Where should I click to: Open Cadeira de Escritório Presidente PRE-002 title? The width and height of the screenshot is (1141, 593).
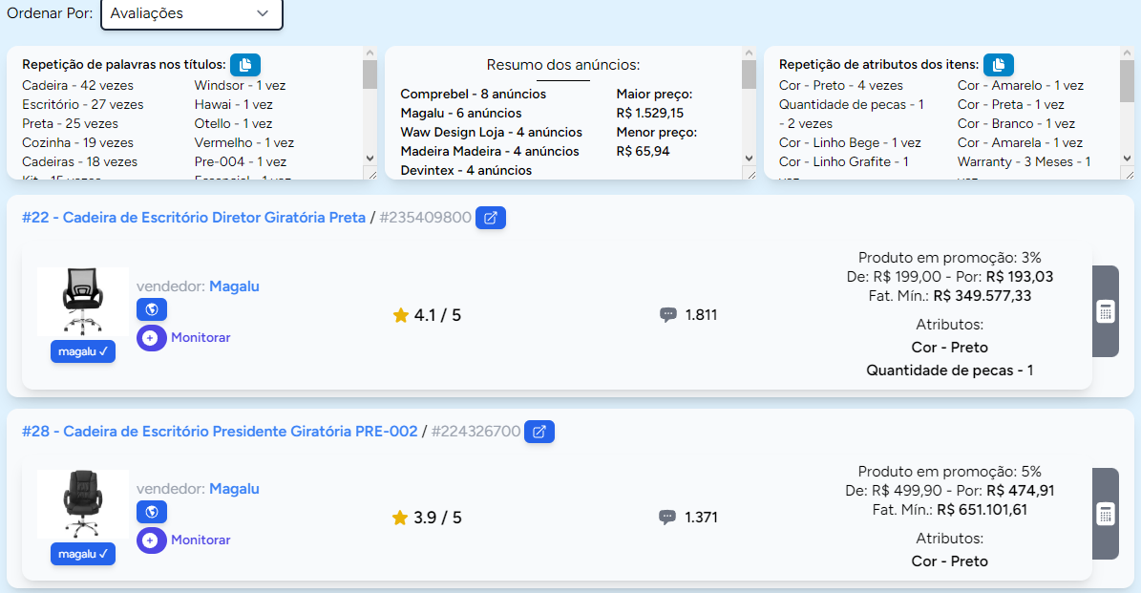tap(220, 432)
